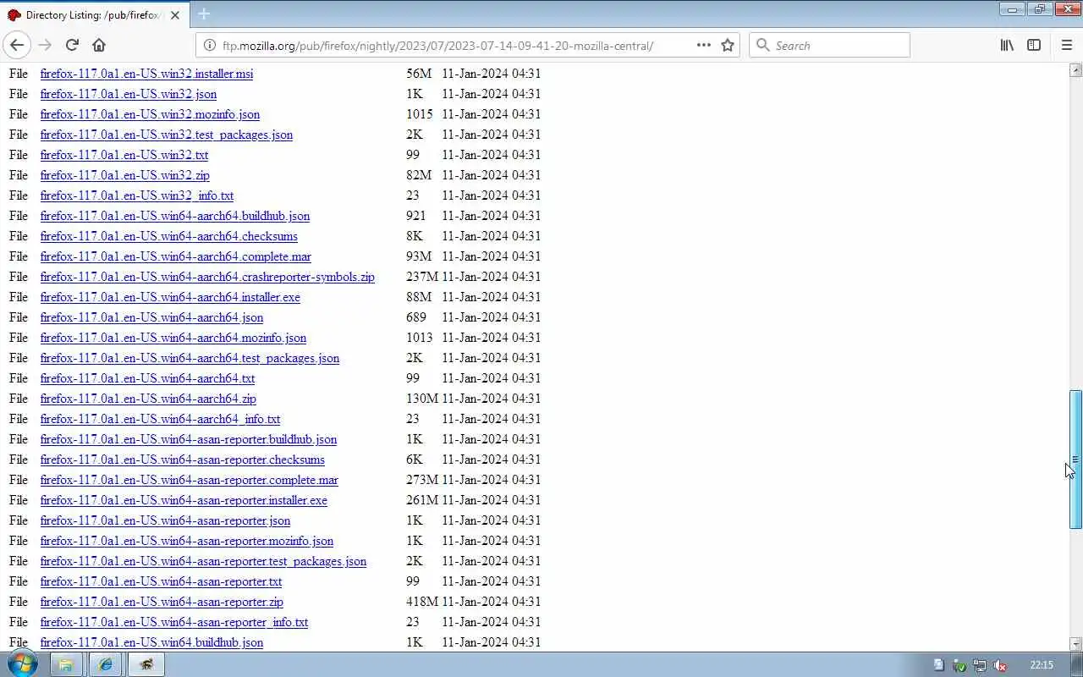Click the muted volume tray icon
The image size is (1083, 677).
pyautogui.click(x=999, y=665)
